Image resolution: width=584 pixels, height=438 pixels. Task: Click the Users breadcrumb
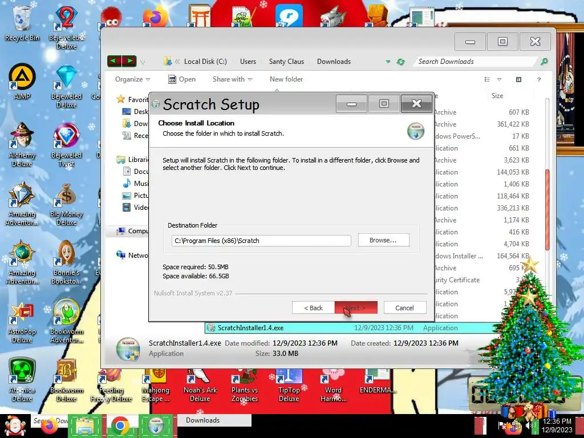[248, 62]
